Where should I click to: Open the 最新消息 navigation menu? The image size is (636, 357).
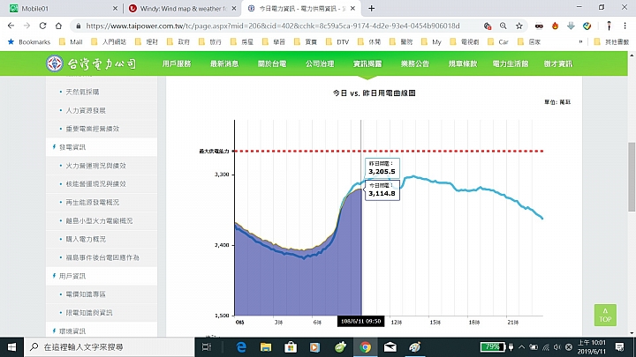pos(224,63)
